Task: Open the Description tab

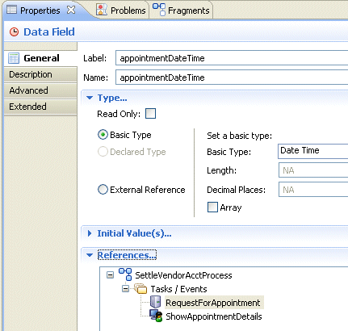Action: click(x=40, y=74)
